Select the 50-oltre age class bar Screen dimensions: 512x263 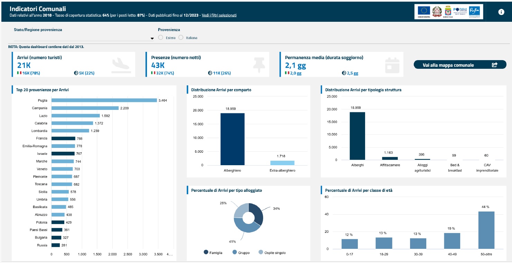(486, 230)
